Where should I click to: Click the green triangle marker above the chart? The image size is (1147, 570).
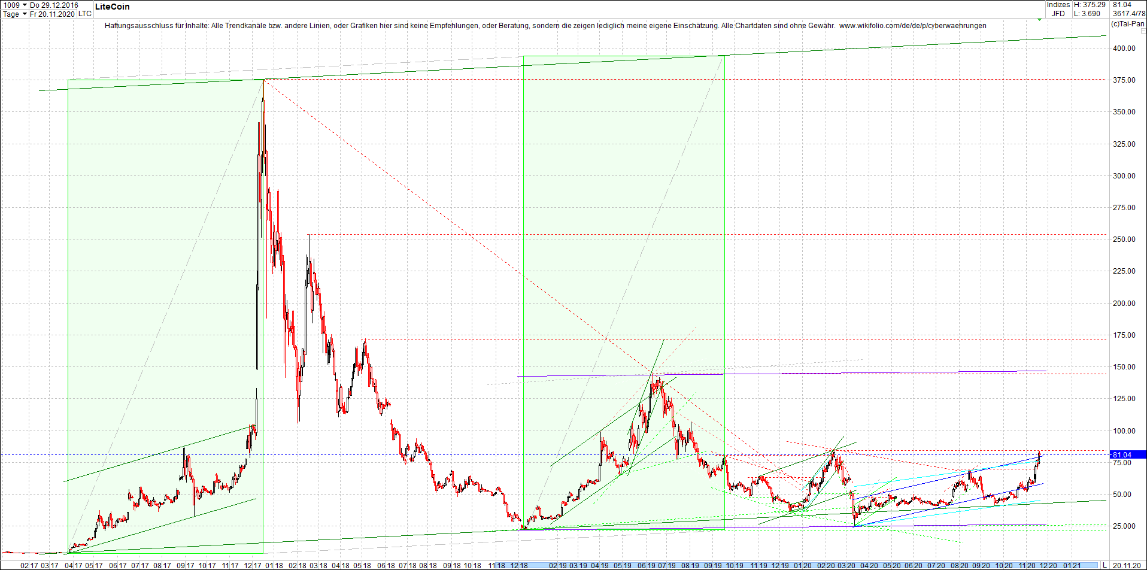tap(1039, 19)
